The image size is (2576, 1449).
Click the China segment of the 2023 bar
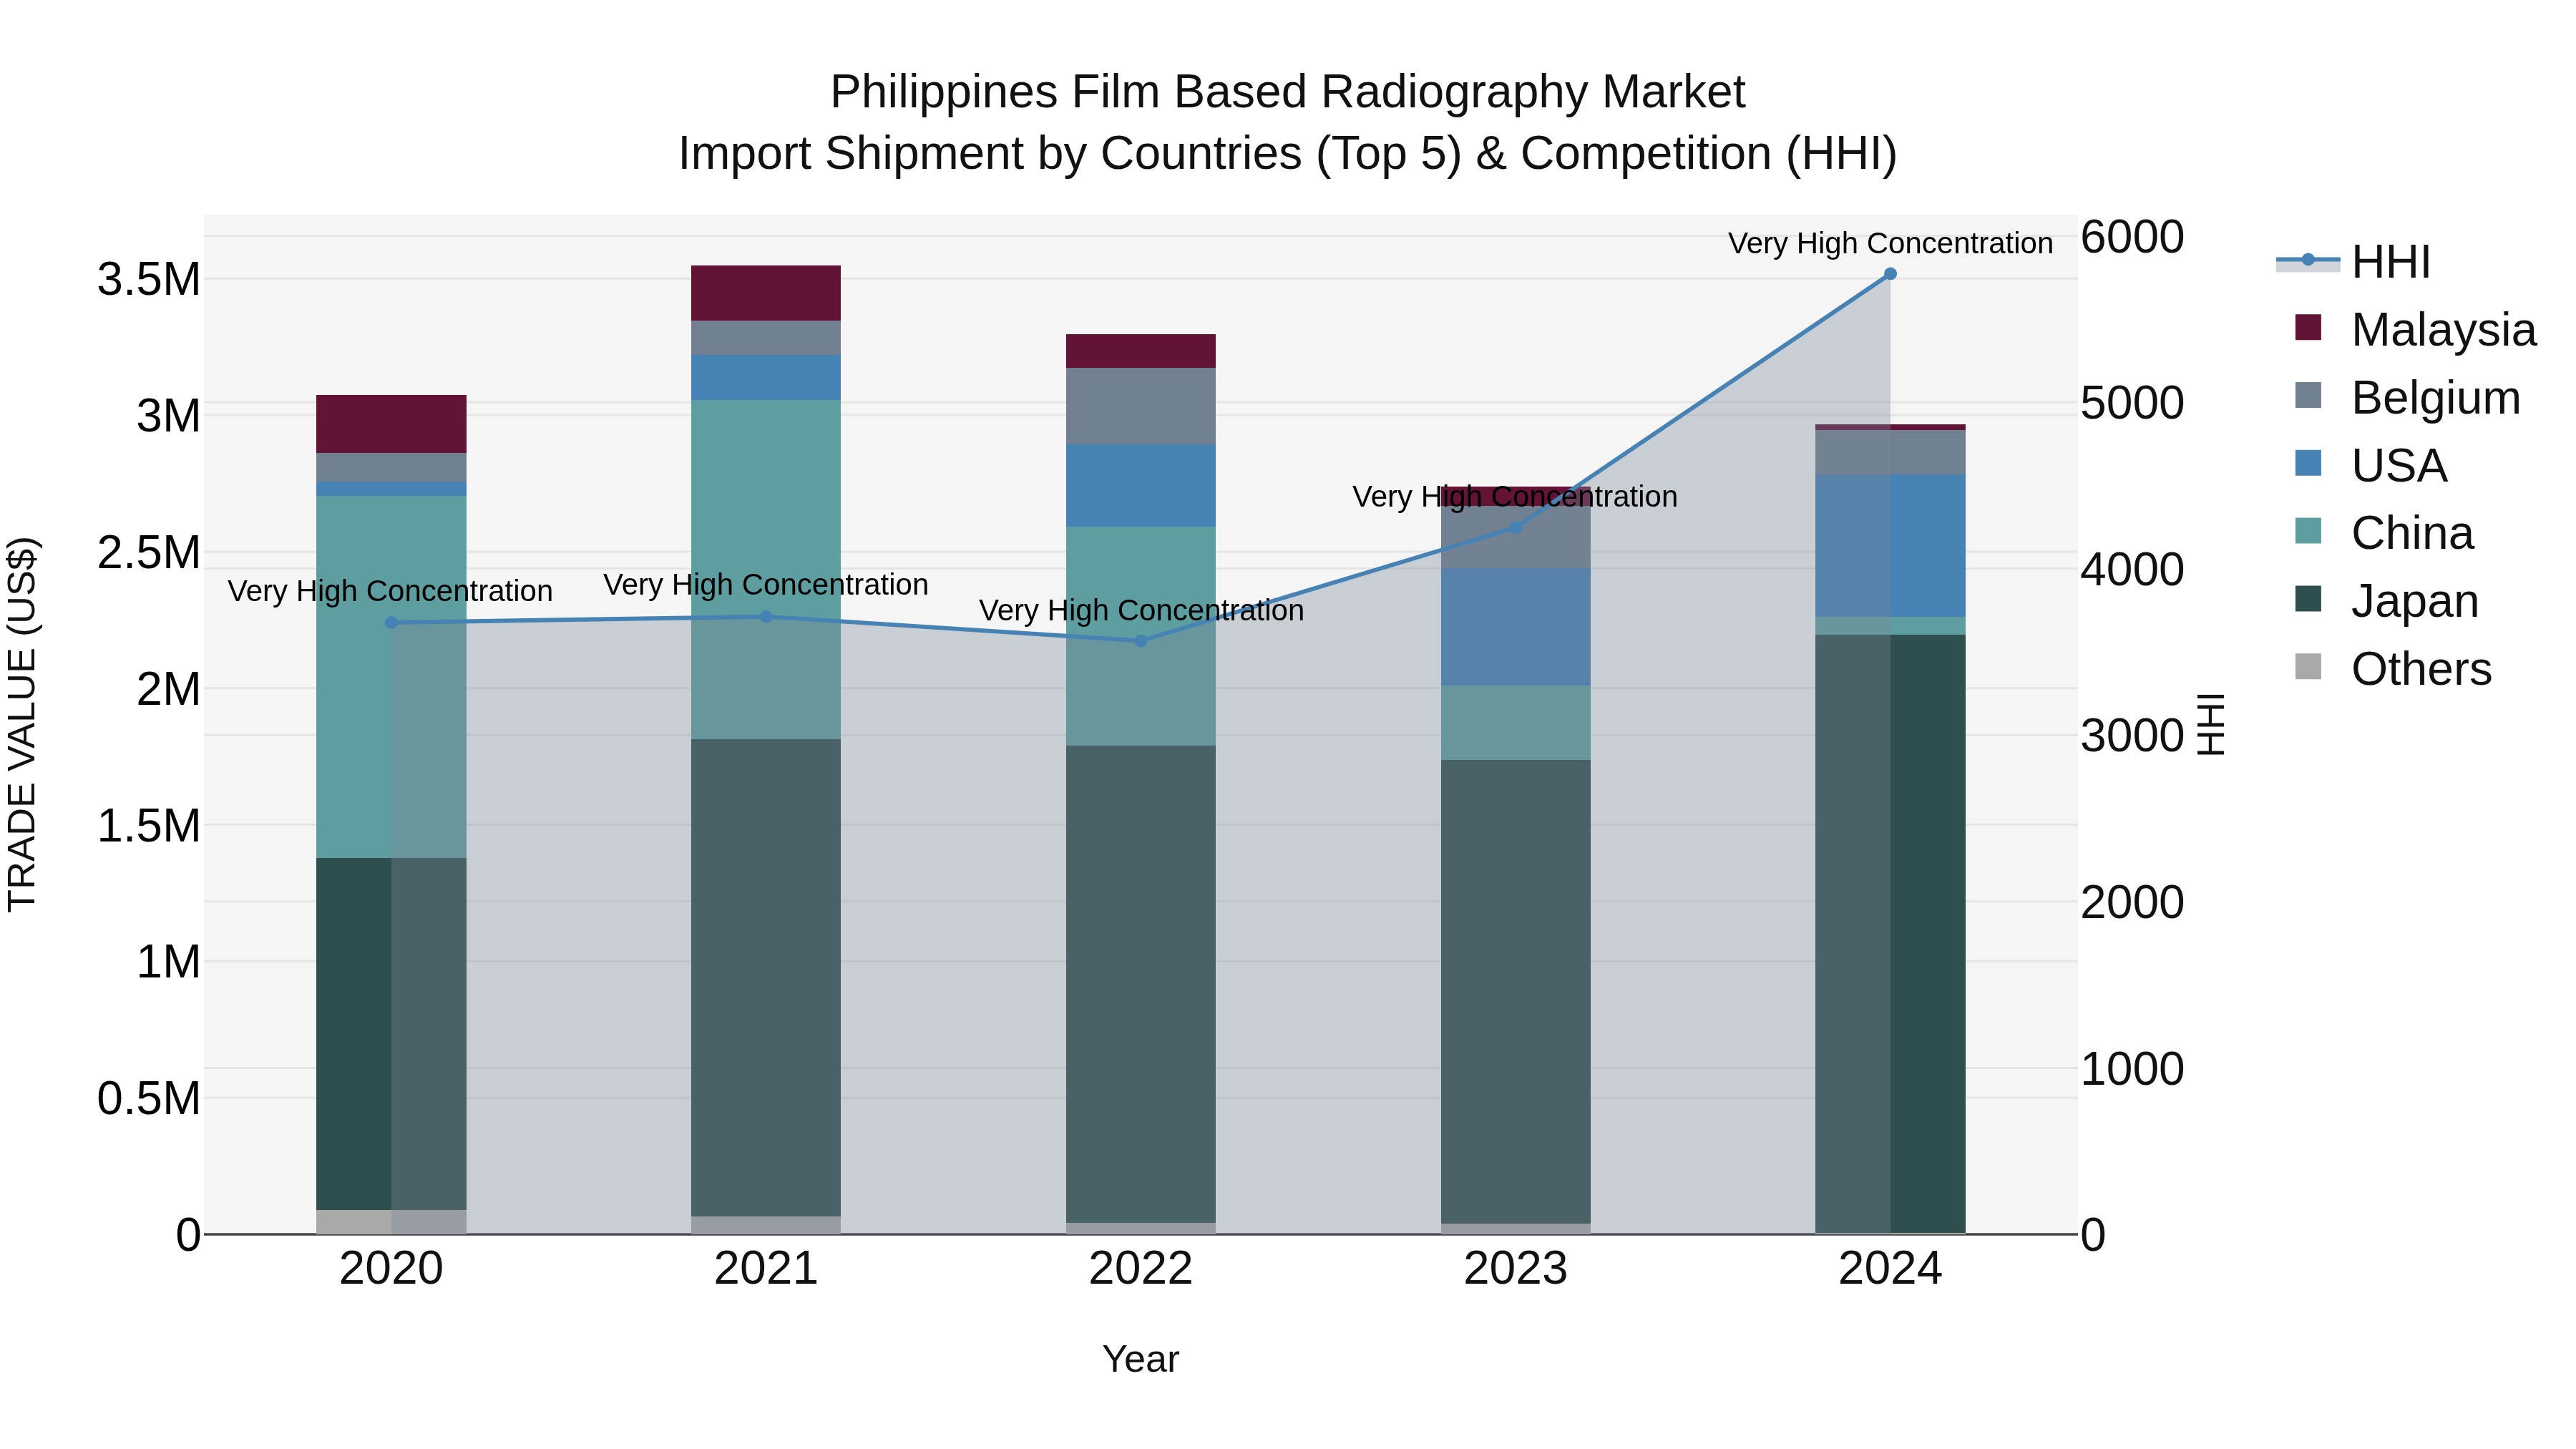(x=1515, y=723)
